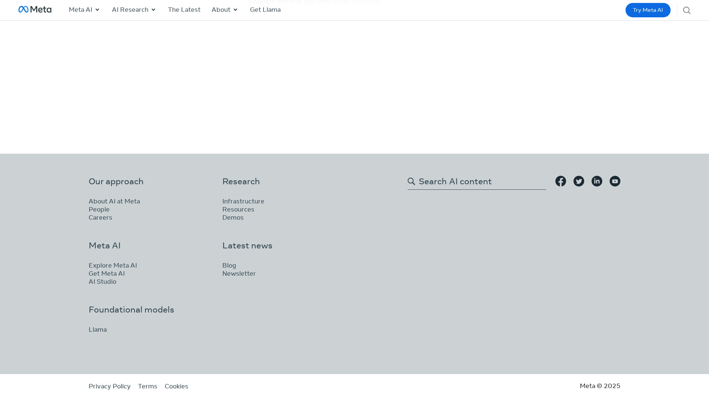Viewport: 709px width, 398px height.
Task: Click the AI Studio footer link
Action: (102, 282)
